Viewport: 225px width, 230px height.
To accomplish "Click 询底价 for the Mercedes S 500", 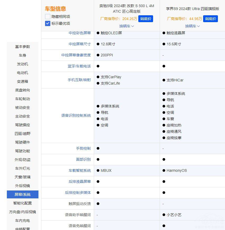I will 145,19.
